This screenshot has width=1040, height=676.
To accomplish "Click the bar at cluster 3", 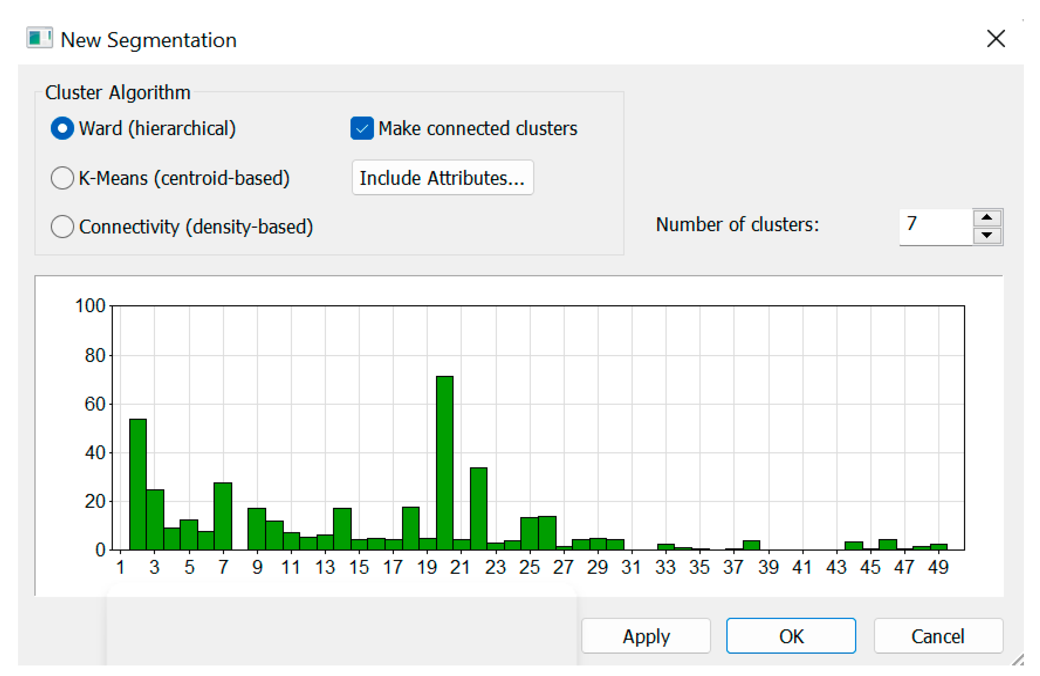I will click(x=155, y=519).
